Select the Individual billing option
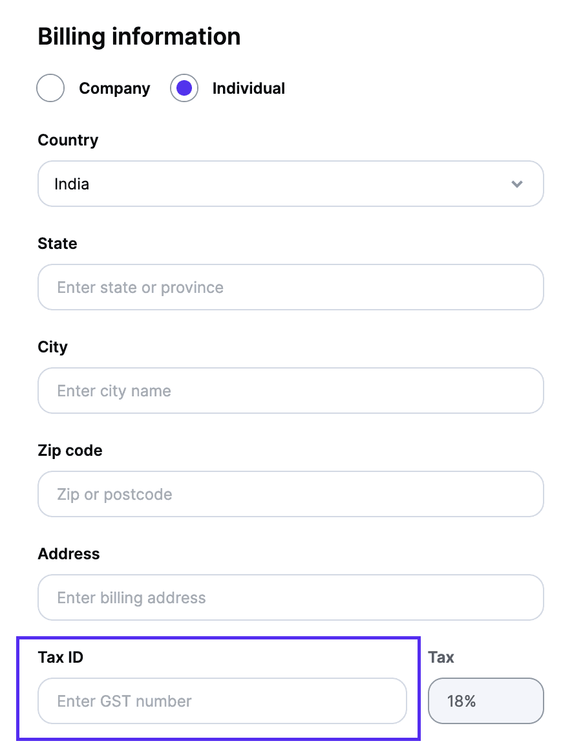This screenshot has height=750, width=583. coord(184,88)
